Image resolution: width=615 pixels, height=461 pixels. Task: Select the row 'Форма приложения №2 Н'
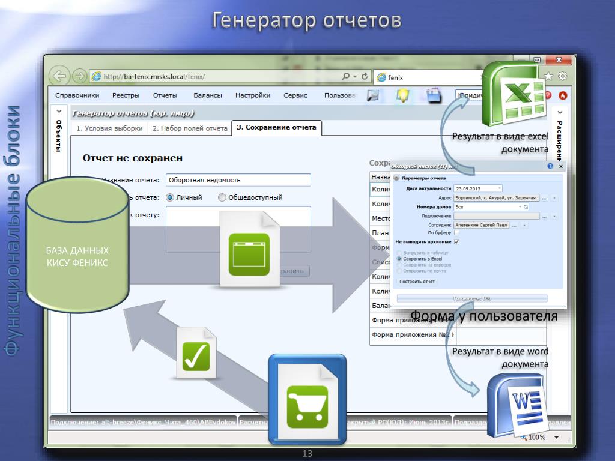(x=412, y=335)
